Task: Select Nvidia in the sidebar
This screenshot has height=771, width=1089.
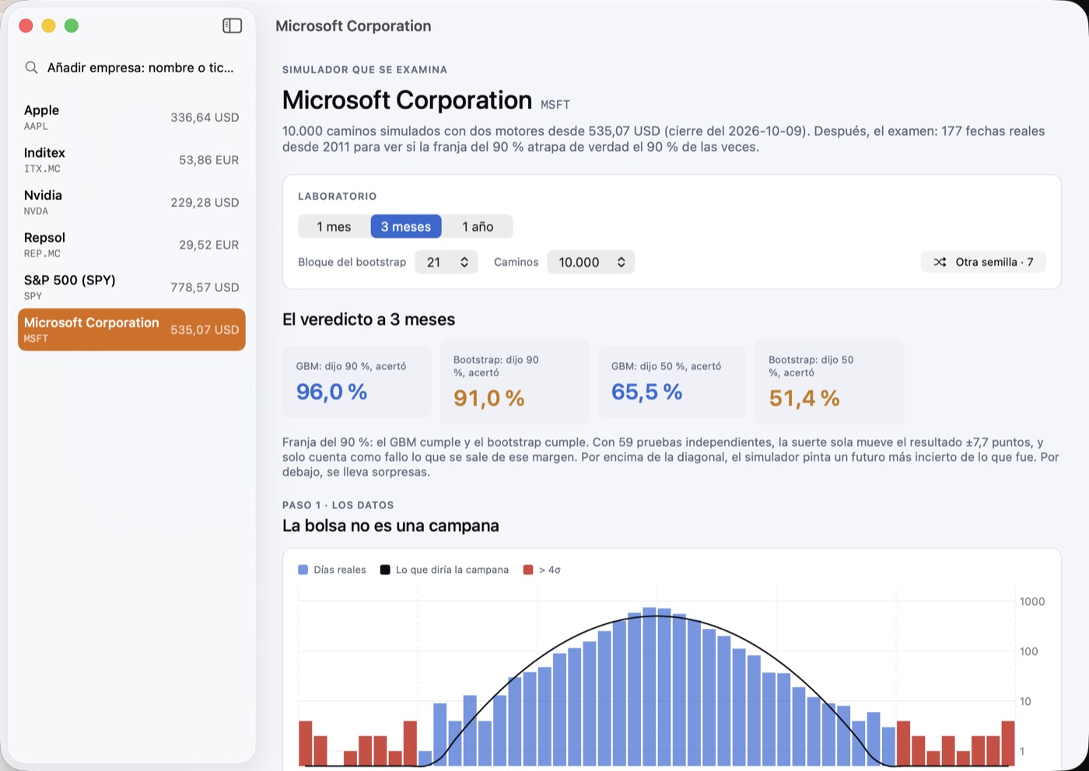Action: coord(131,202)
